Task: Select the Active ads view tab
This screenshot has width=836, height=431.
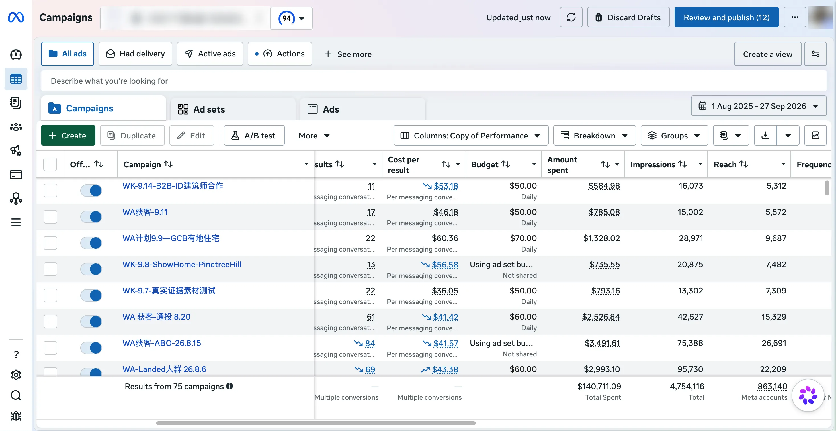Action: pyautogui.click(x=210, y=54)
